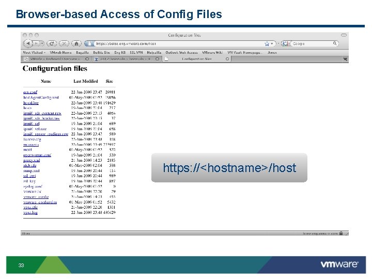This screenshot has height=279, width=372.
Task: Go back with the browser Back arrow
Action: (28, 43)
